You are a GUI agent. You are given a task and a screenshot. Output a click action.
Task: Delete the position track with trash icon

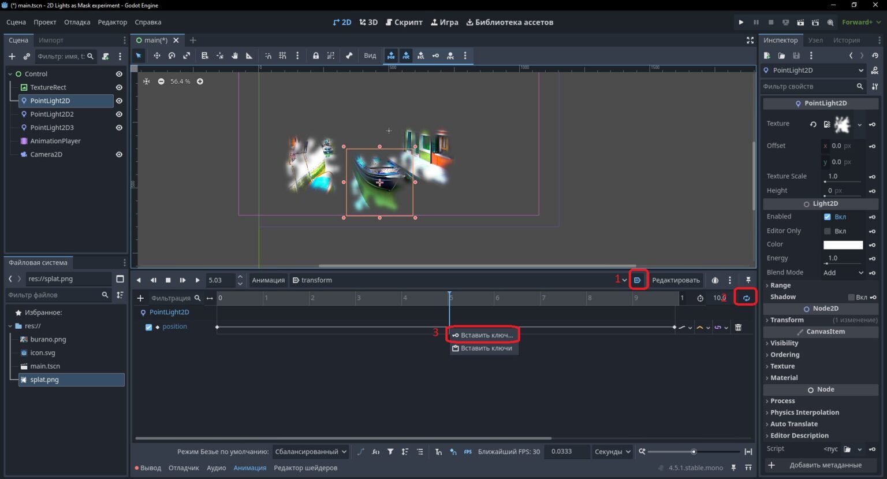click(x=738, y=328)
